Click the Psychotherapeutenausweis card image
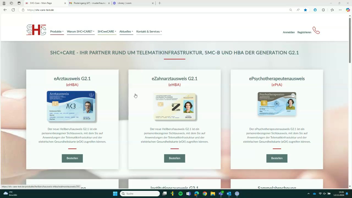 pos(277,104)
